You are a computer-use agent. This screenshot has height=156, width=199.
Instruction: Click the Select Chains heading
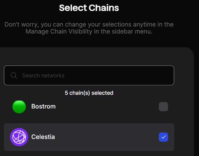click(x=89, y=8)
